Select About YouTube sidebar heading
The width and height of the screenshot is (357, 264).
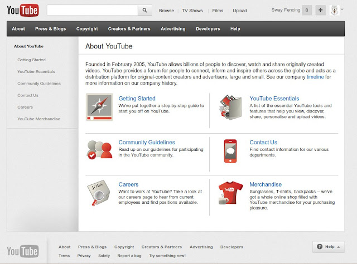click(x=28, y=46)
